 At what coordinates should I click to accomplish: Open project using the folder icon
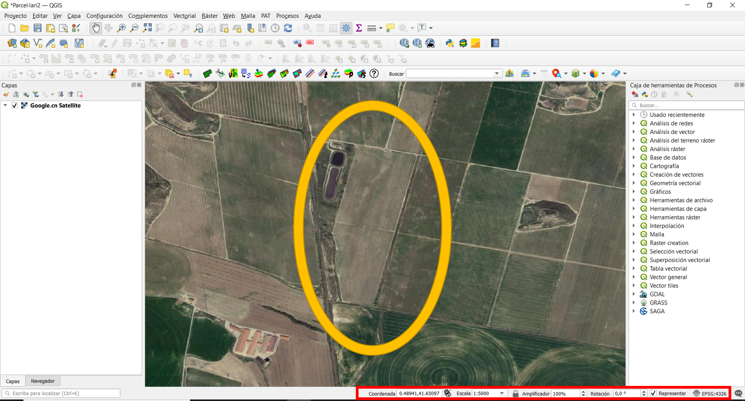click(25, 28)
